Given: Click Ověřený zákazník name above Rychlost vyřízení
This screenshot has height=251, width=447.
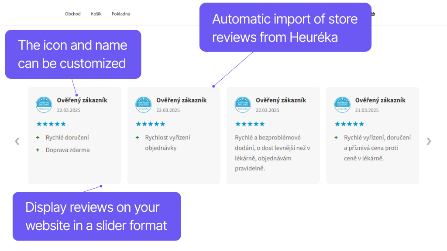Looking at the screenshot, I should point(181,100).
